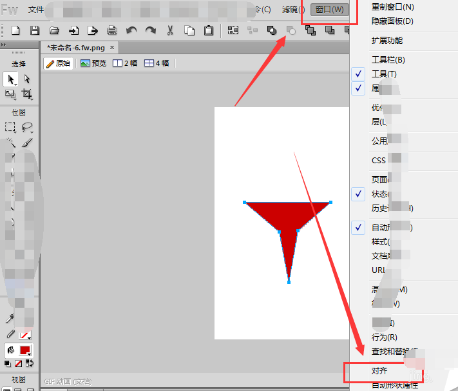Click the Union paths toolbar icon
This screenshot has width=458, height=391.
point(272,30)
